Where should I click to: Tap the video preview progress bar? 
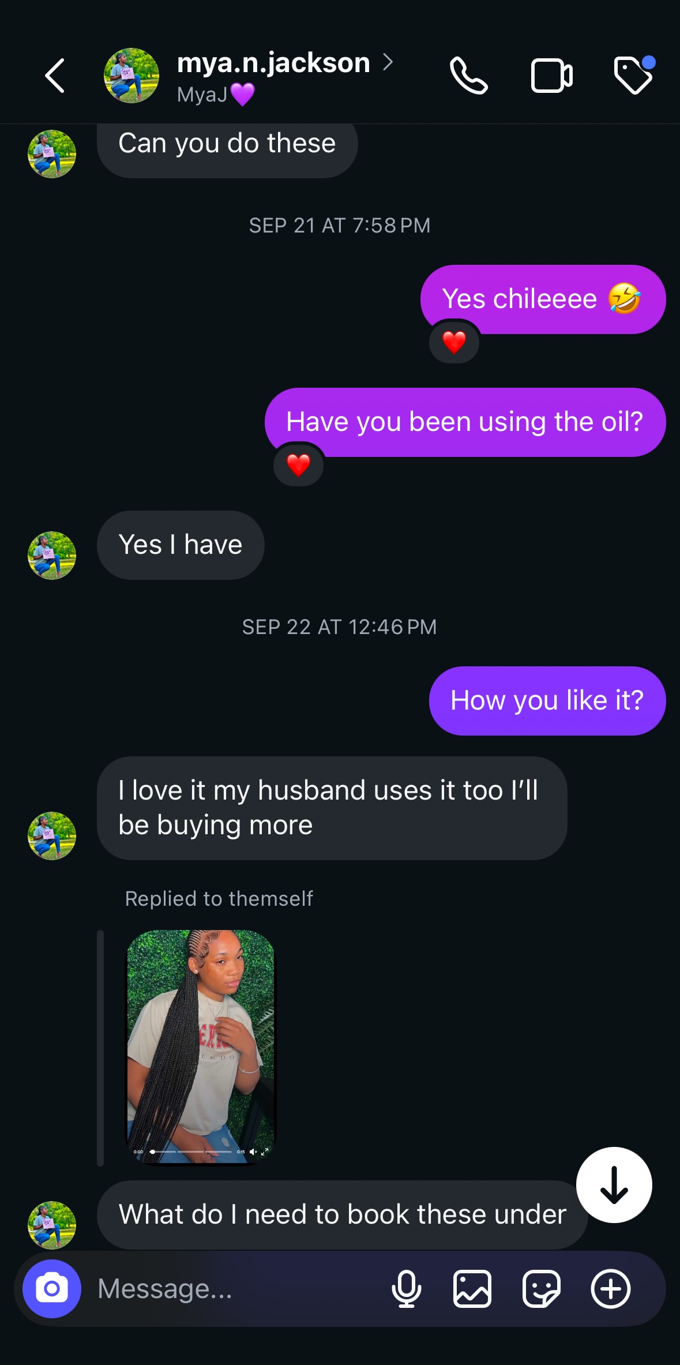coord(191,1152)
